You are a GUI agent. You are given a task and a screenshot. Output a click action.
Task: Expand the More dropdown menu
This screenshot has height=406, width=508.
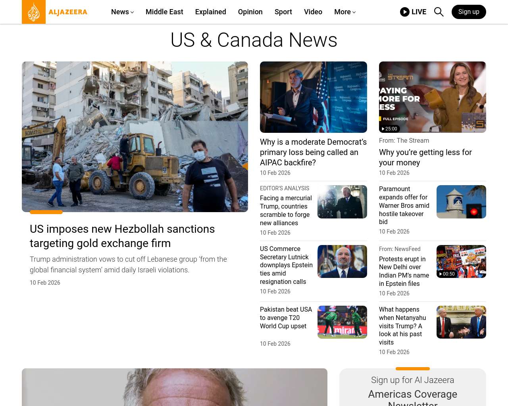tap(345, 12)
